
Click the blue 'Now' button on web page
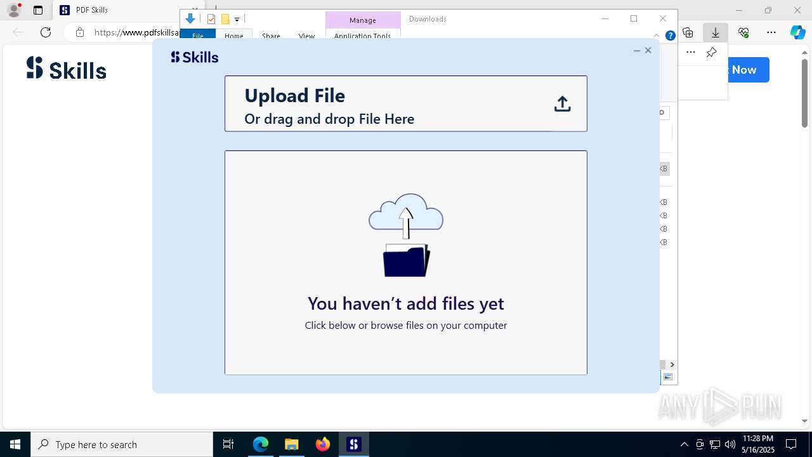pyautogui.click(x=749, y=70)
